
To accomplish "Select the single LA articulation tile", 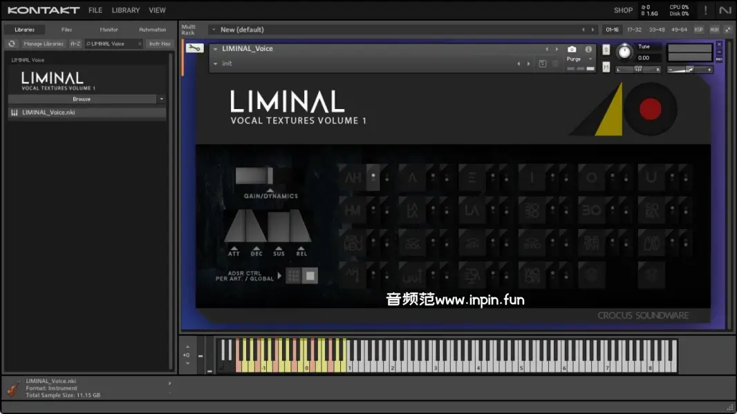I will coord(472,210).
